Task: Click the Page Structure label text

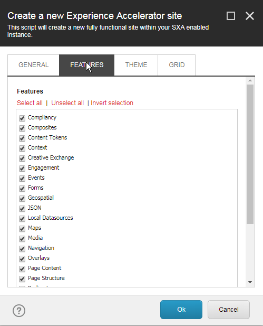Action: pos(46,278)
